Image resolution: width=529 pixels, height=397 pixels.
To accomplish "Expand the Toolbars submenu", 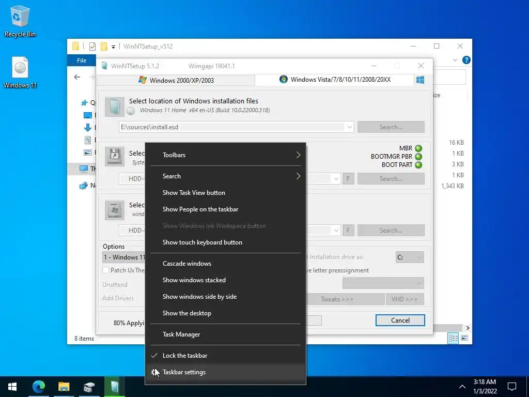I will pos(225,155).
